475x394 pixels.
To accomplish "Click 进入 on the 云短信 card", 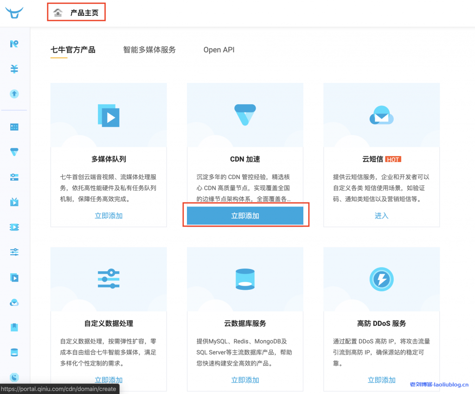I will 381,216.
